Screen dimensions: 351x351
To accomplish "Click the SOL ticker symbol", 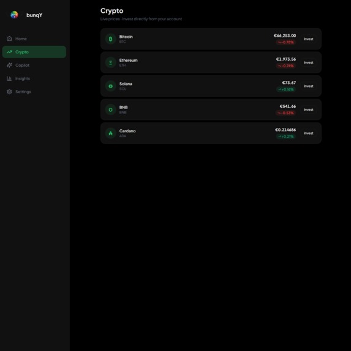I will pyautogui.click(x=123, y=89).
